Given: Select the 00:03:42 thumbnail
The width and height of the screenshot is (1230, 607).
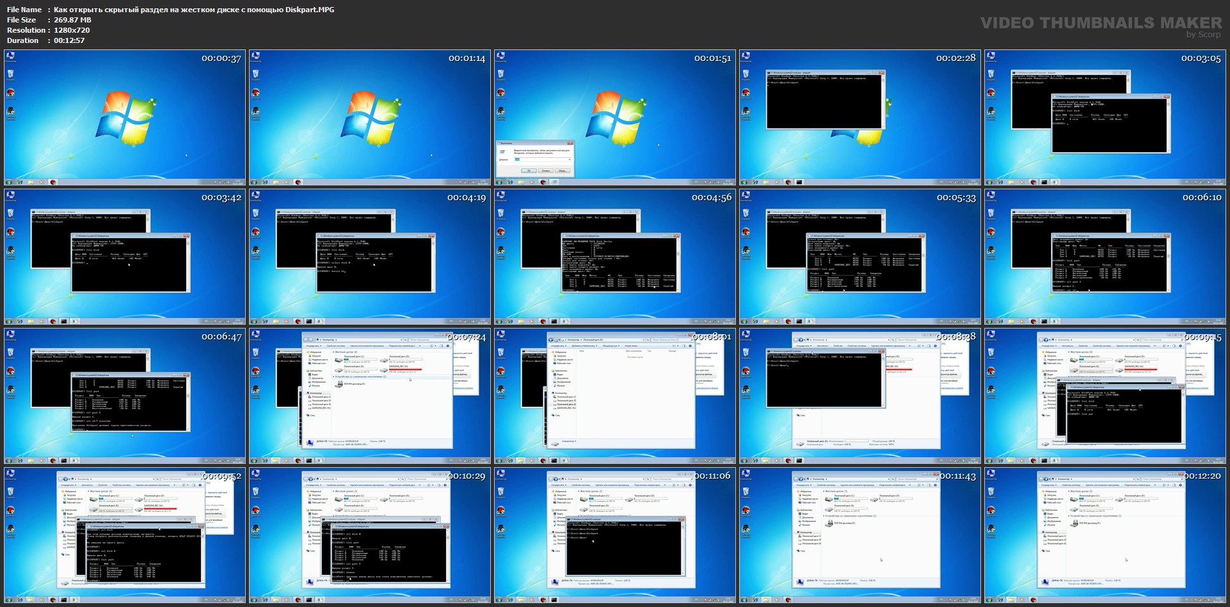Looking at the screenshot, I should click(124, 257).
